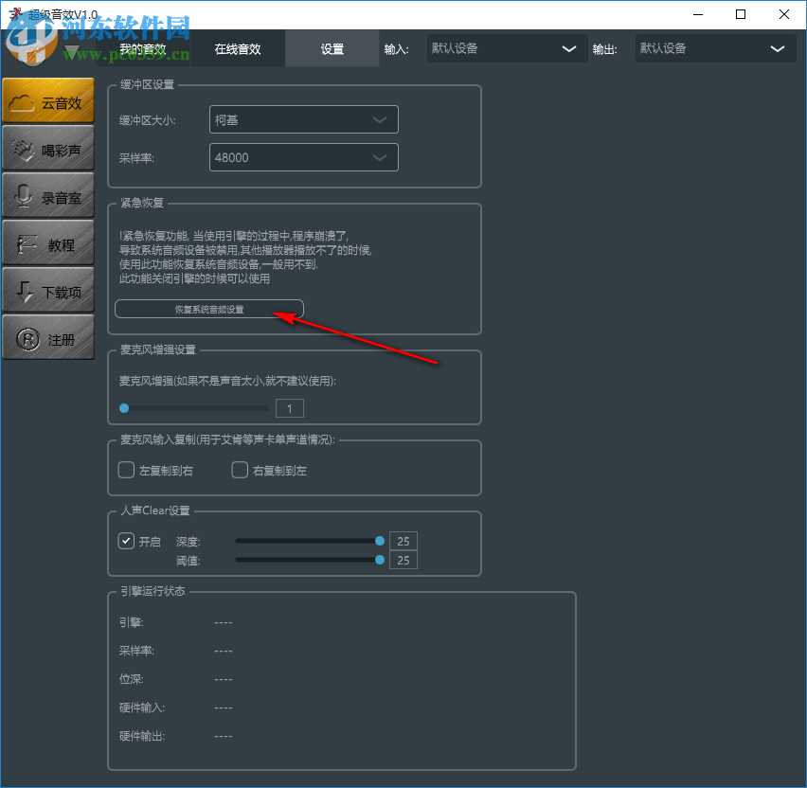The image size is (807, 788).
Task: Open the 采样率 48000 dropdown
Action: pyautogui.click(x=303, y=157)
